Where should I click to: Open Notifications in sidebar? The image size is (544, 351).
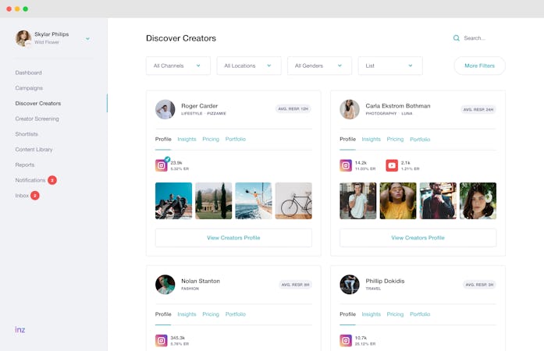point(30,180)
